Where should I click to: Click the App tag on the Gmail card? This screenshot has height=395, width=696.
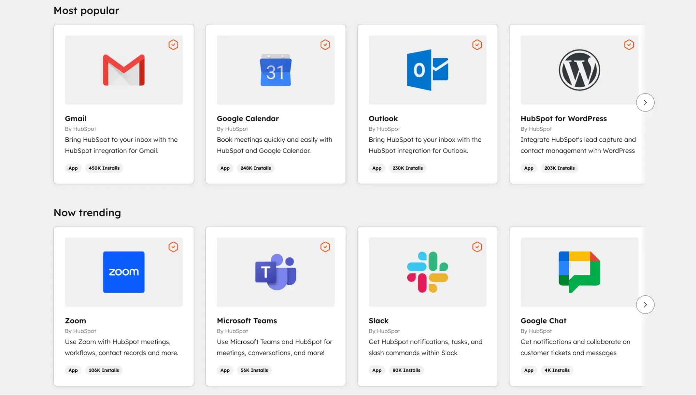coord(73,168)
